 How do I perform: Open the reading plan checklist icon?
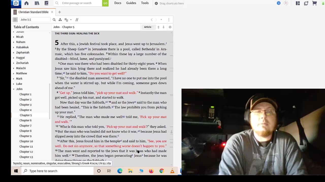coord(46,3)
